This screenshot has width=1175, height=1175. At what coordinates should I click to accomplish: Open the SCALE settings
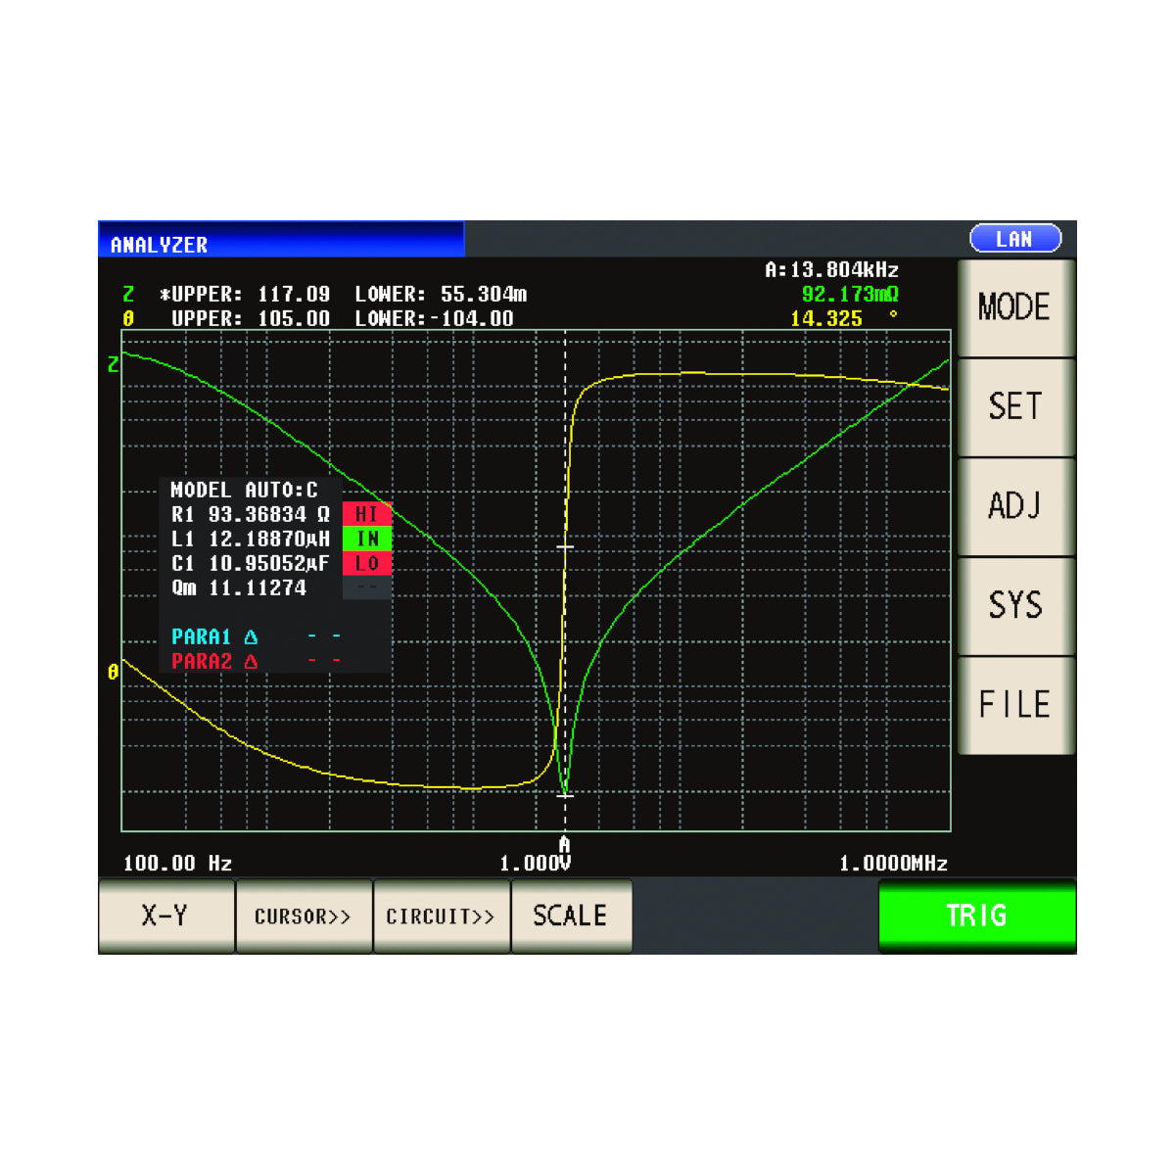(570, 916)
